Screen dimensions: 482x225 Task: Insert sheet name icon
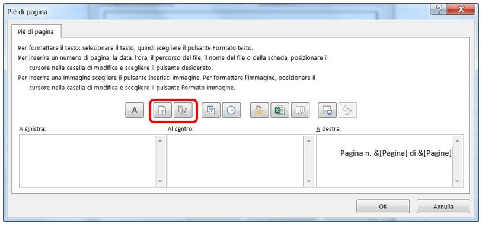[300, 110]
